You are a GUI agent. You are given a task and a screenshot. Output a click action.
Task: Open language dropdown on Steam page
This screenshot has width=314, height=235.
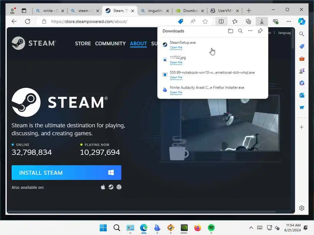tap(284, 33)
